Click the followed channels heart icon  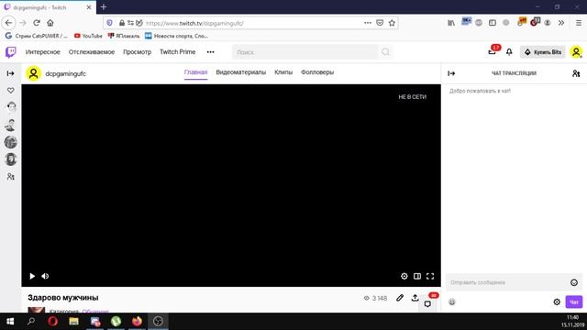pyautogui.click(x=10, y=90)
